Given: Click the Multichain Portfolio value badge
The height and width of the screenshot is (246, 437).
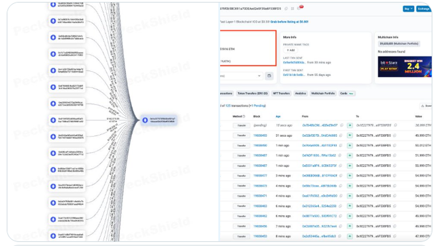Looking at the screenshot, I should click(399, 44).
